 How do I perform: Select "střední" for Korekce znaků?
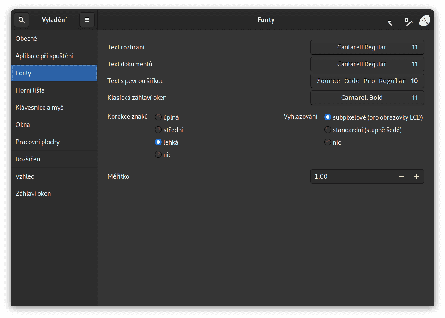(x=158, y=130)
